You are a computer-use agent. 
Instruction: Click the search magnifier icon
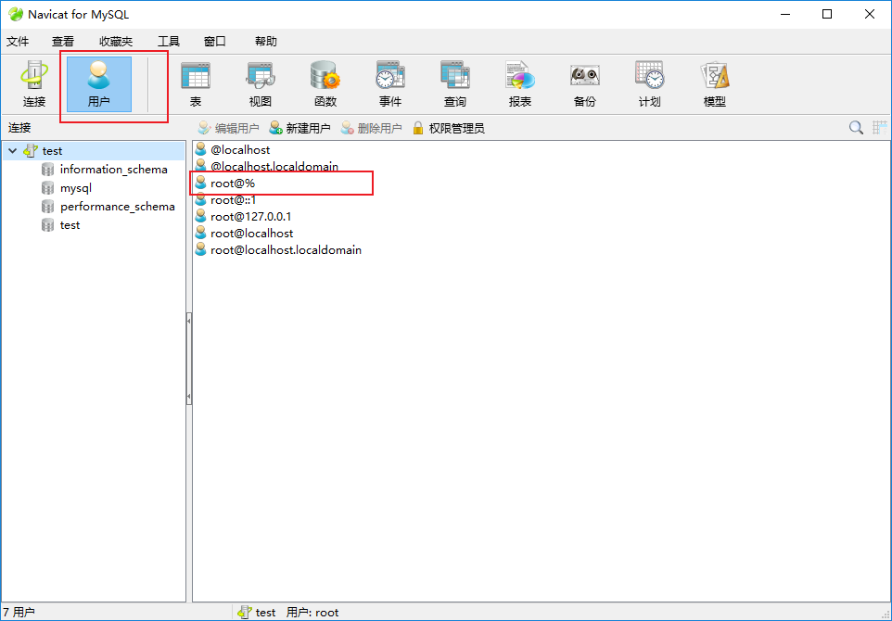pos(856,128)
